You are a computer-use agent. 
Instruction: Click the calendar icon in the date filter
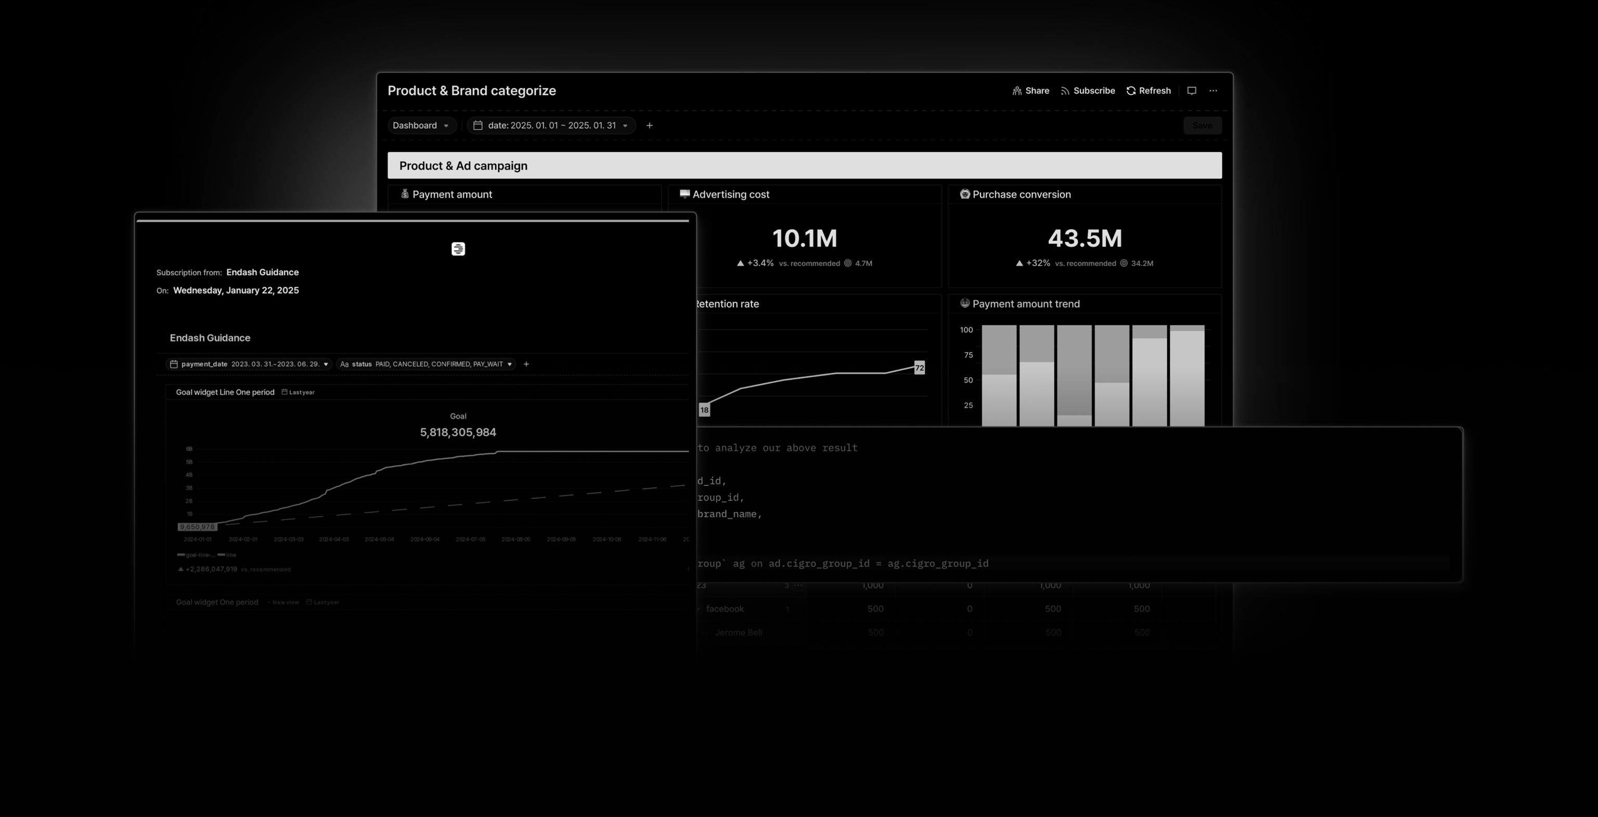[x=478, y=125]
